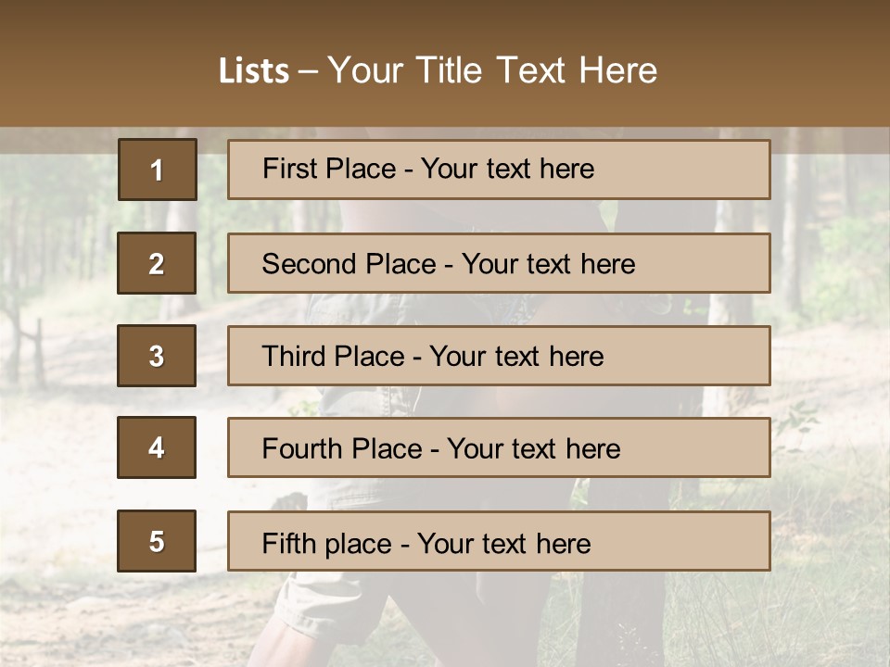The width and height of the screenshot is (890, 667).
Task: Select the number 4 box
Action: (157, 448)
